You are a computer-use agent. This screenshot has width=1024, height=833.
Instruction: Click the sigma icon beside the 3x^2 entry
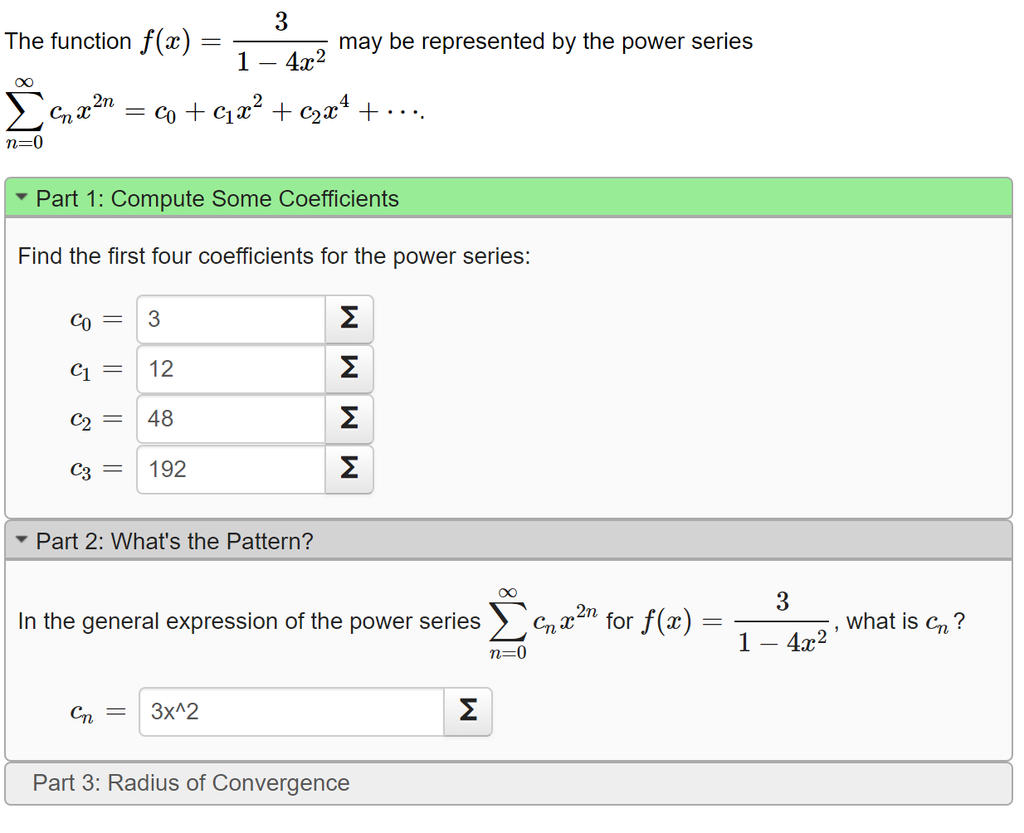click(x=467, y=711)
